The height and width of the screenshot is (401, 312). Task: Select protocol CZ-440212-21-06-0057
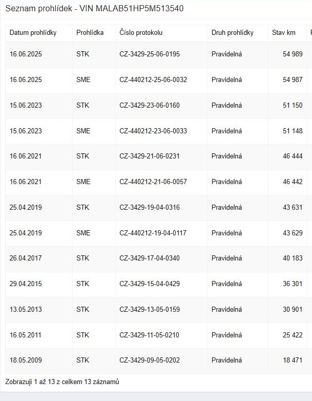[153, 182]
